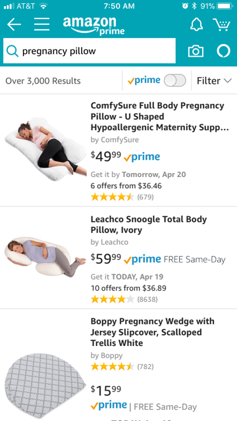Tap the back arrow icon
The height and width of the screenshot is (421, 237).
[x=14, y=25]
